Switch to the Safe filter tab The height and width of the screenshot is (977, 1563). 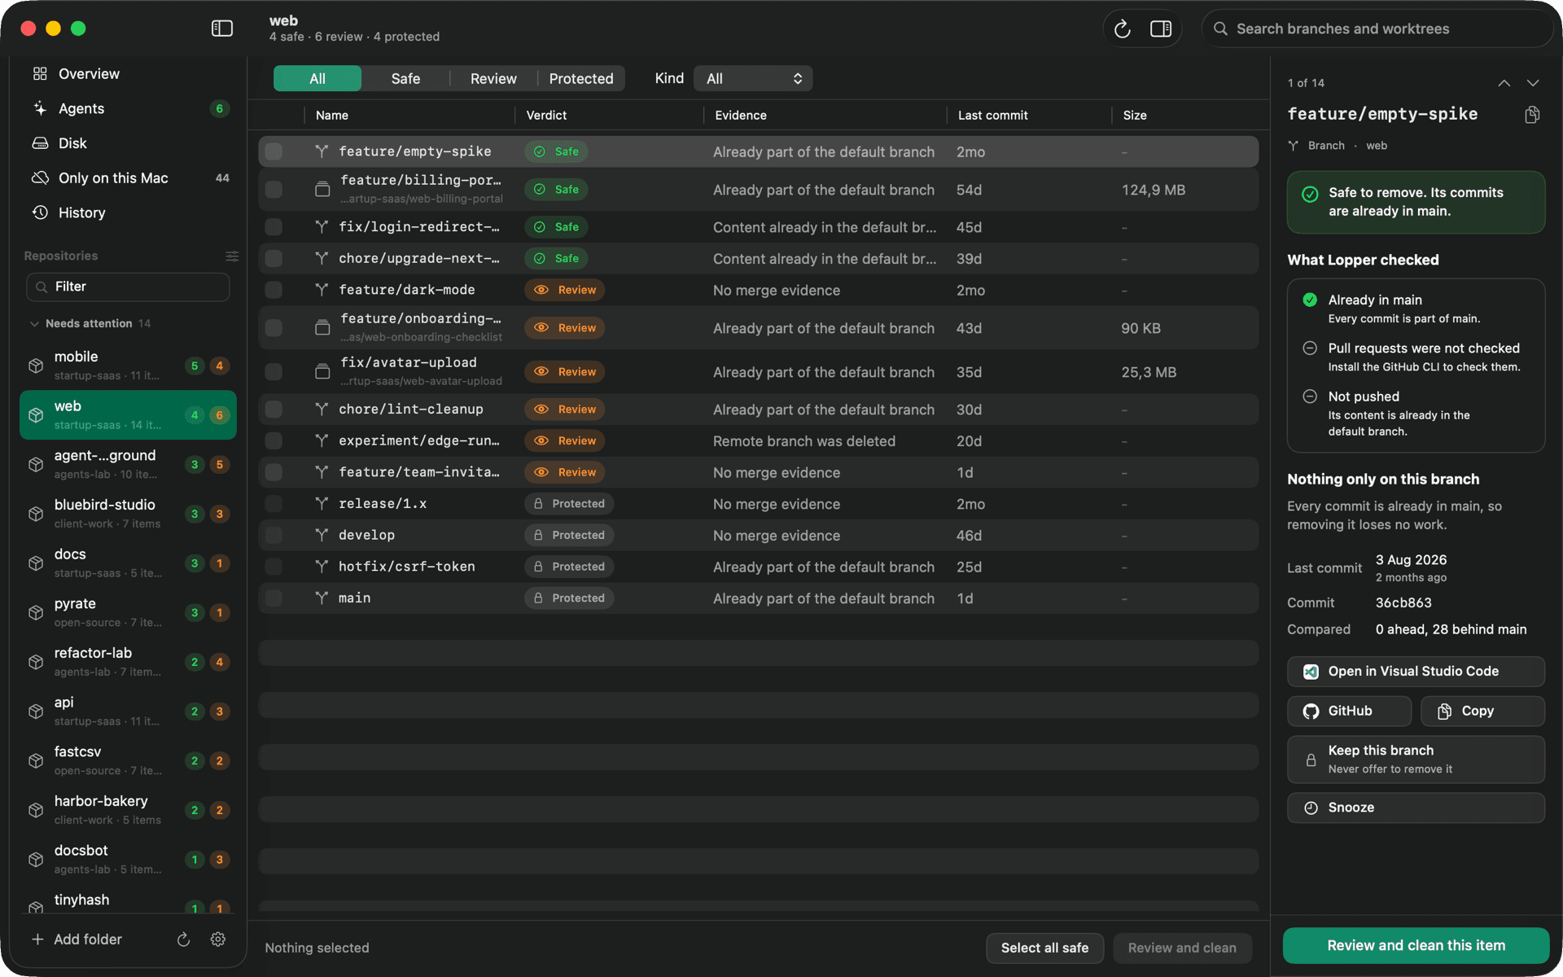[x=405, y=79]
